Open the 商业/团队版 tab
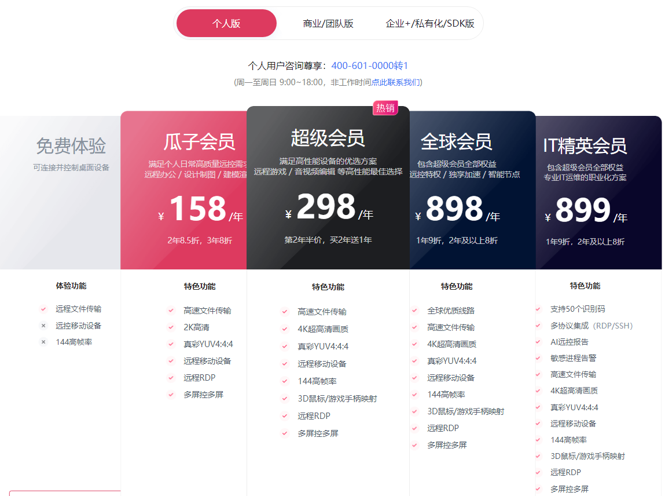Viewport: 665px width, 496px height. 328,24
